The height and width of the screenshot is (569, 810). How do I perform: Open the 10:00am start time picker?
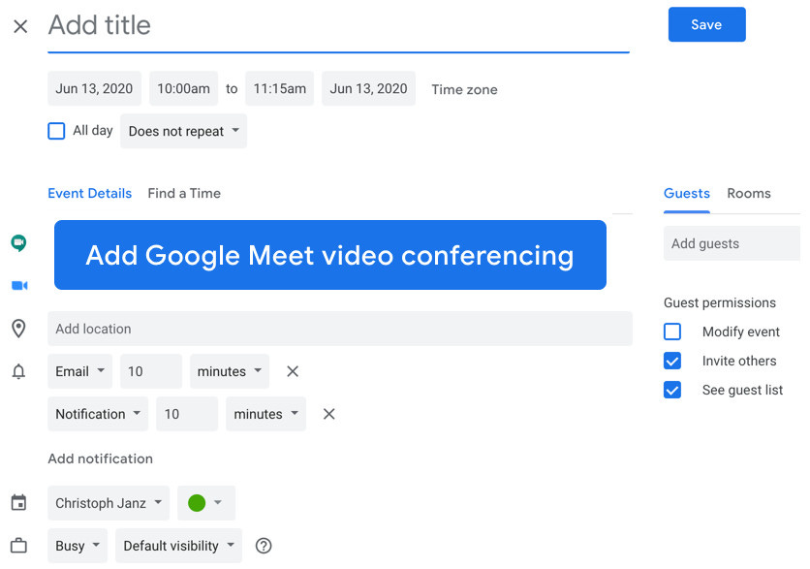183,88
